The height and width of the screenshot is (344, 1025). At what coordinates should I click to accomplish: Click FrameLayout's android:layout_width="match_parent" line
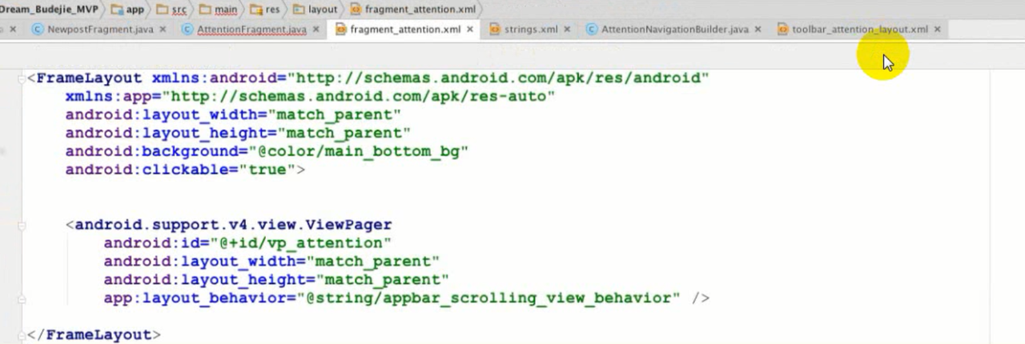(234, 114)
